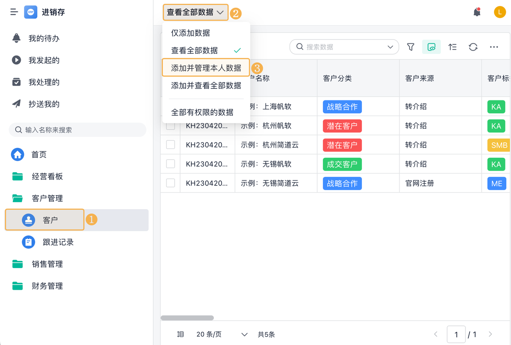Screen dimensions: 511x345
Task: Click 战略合作 tag in 无锡简道云 row
Action: [342, 183]
